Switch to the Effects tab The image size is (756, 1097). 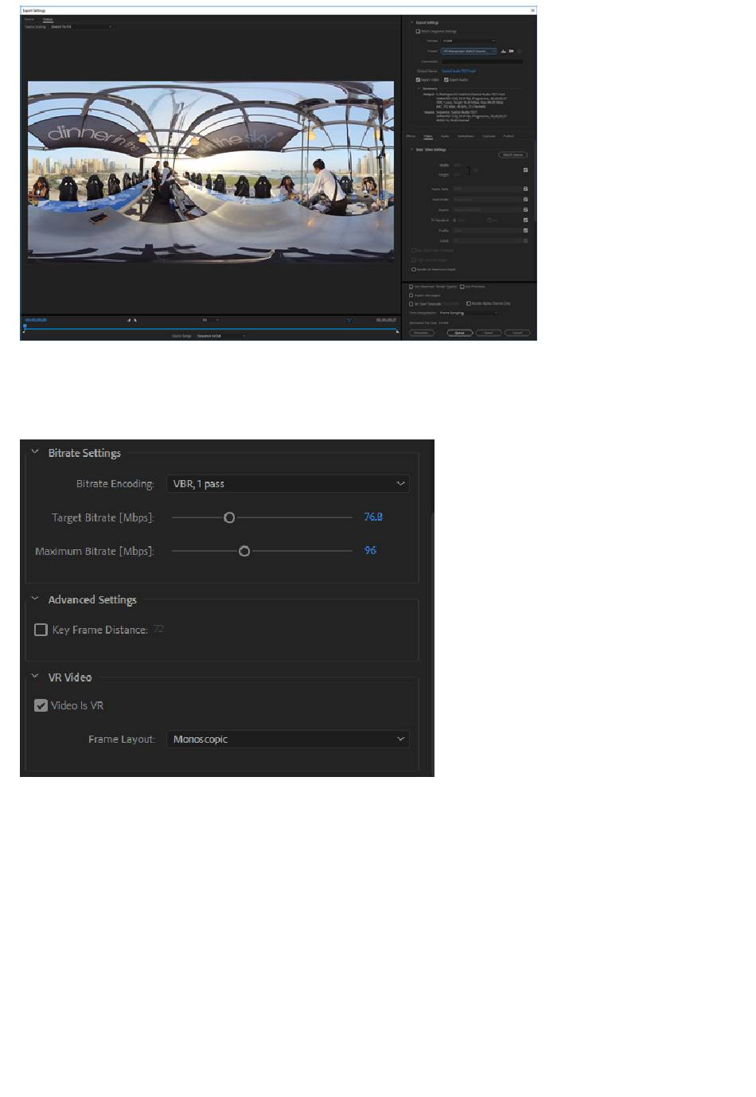(x=411, y=136)
